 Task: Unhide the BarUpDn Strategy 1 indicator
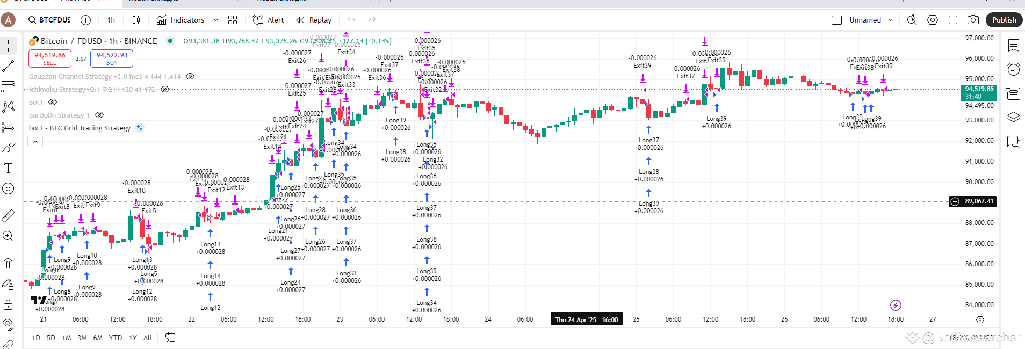coord(99,115)
